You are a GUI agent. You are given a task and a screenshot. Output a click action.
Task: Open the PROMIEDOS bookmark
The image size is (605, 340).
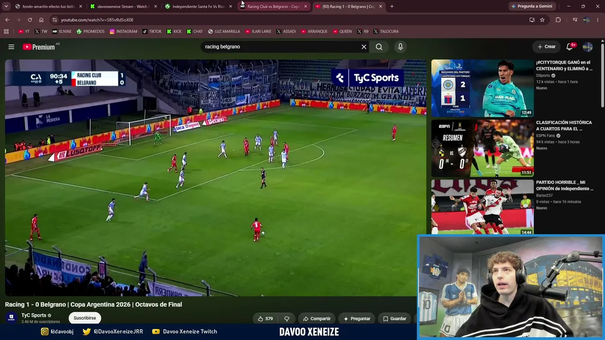pyautogui.click(x=90, y=32)
